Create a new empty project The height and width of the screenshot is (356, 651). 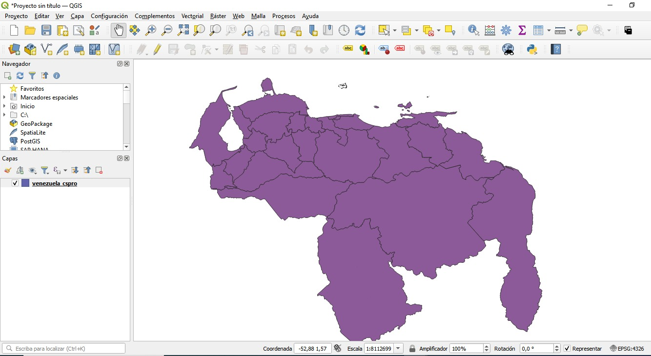point(14,30)
